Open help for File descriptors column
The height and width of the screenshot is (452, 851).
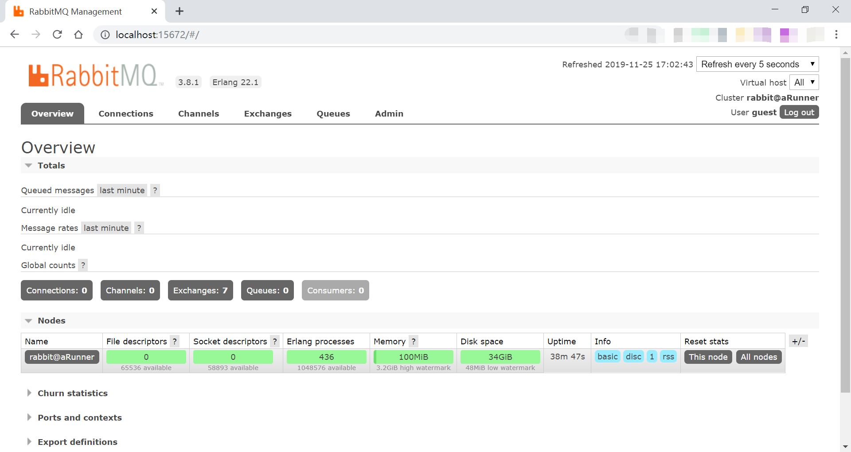pyautogui.click(x=175, y=342)
